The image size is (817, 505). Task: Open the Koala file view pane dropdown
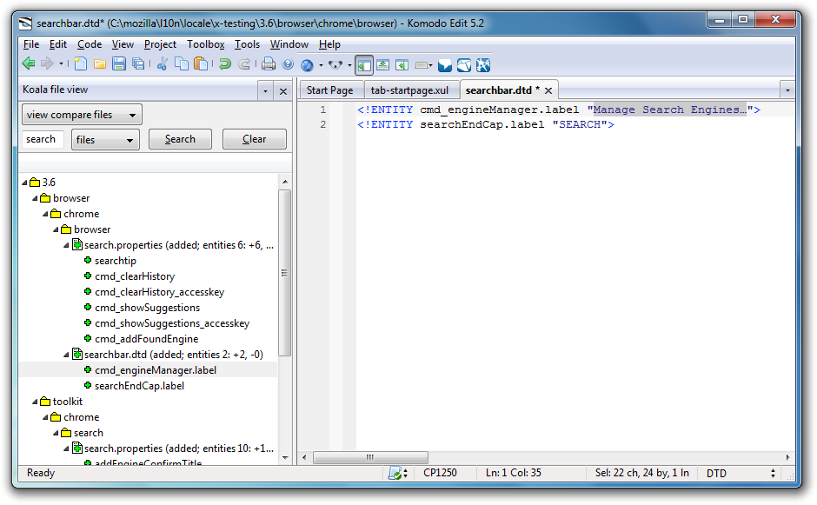265,91
